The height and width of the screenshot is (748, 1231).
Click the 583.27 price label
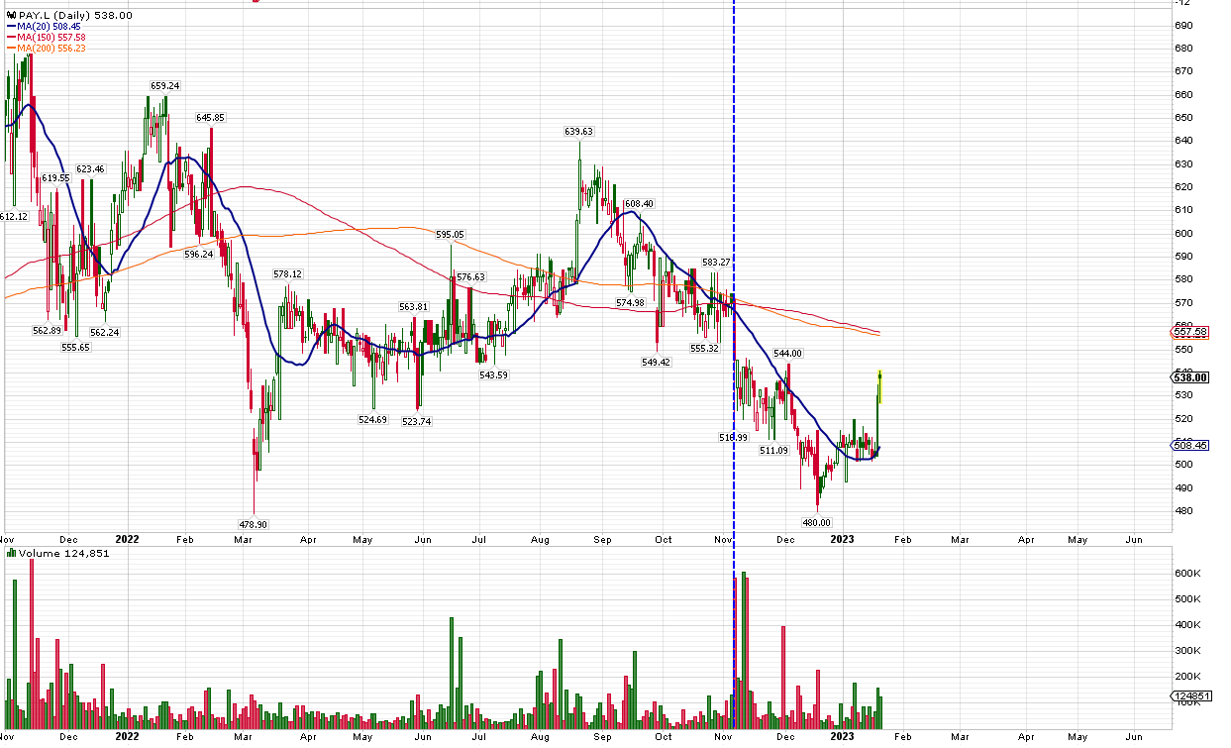coord(716,263)
